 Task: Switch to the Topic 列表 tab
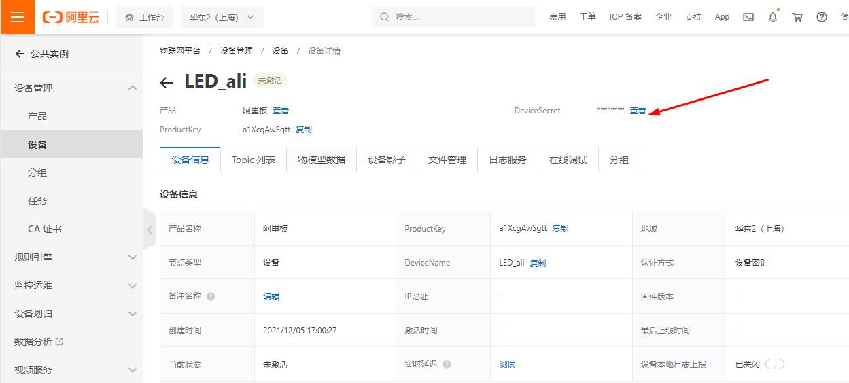[x=254, y=160]
